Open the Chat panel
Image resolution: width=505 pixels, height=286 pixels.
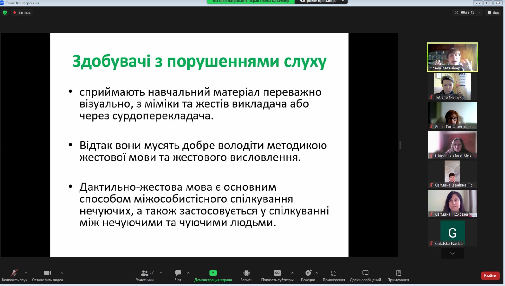tap(178, 273)
